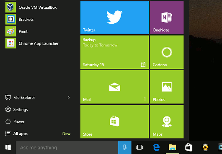Open the Store icon on the taskbar
222x154 pixels.
(189, 147)
